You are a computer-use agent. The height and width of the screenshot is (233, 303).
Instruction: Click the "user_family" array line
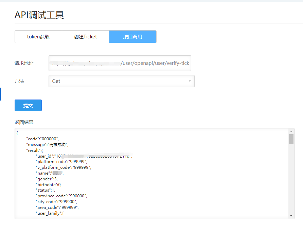click(50, 213)
